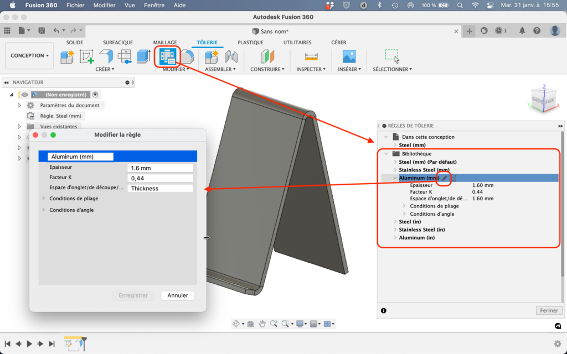Click the Facteur K 0,44 field
567x354 pixels.
pos(160,178)
